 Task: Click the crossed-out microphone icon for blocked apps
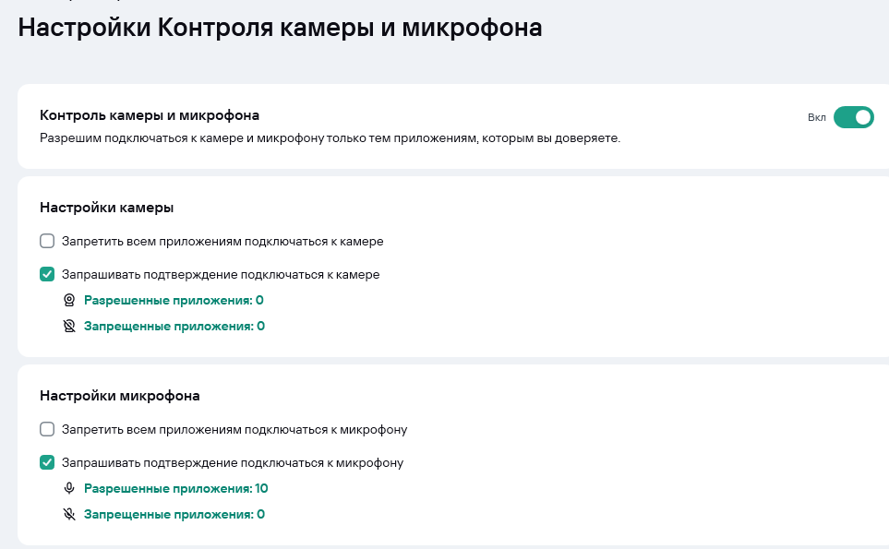tap(69, 514)
